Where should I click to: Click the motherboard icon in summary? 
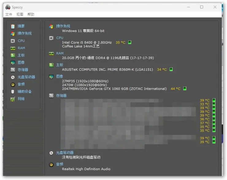pos(51,65)
